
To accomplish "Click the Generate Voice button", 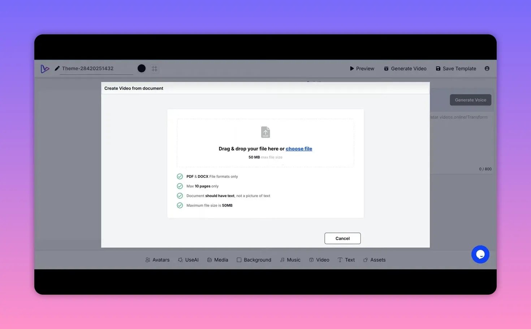I will click(470, 100).
